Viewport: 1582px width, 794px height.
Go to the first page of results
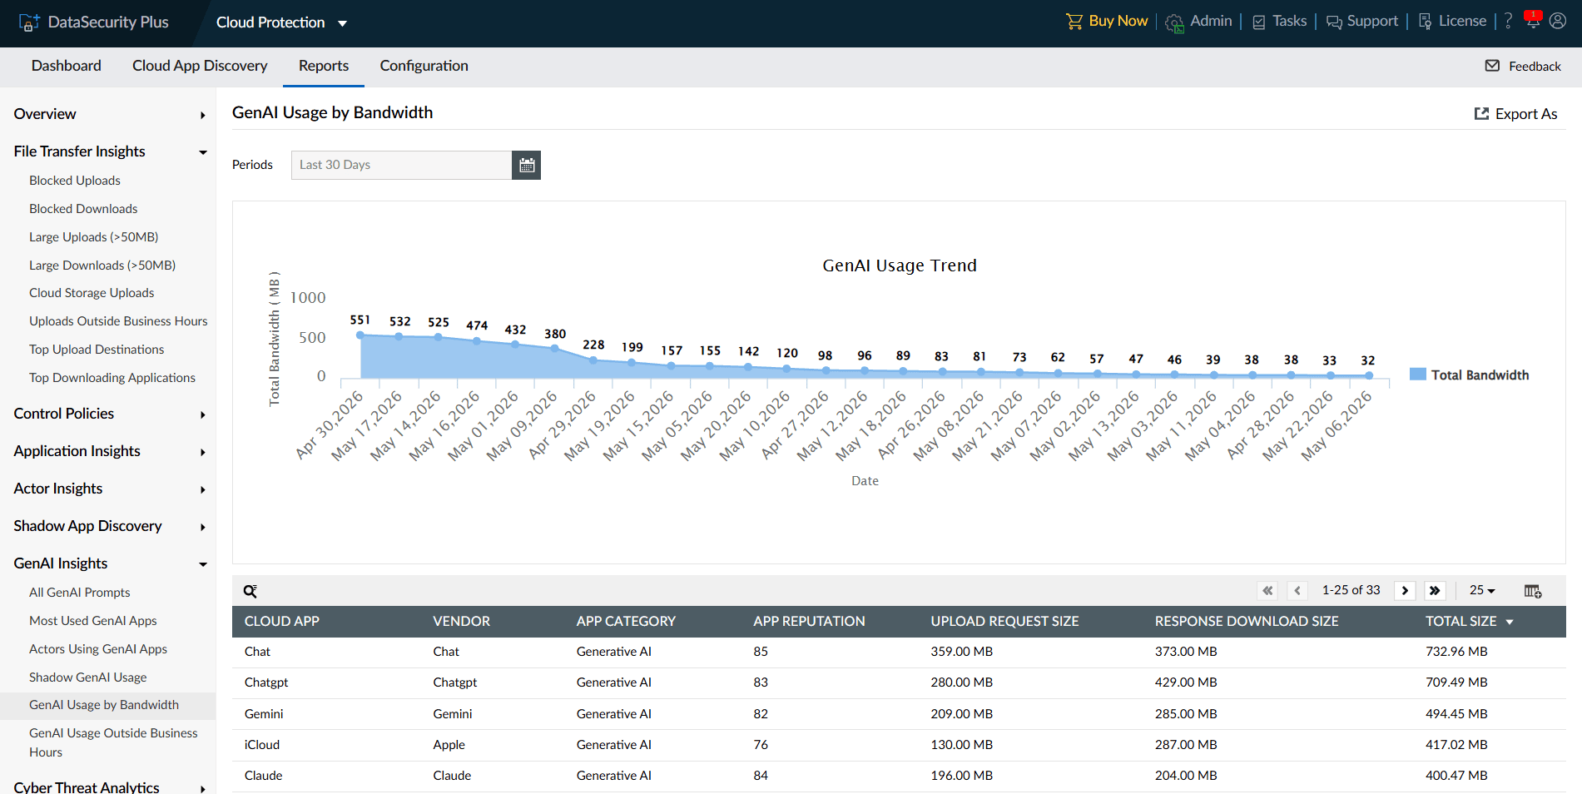[x=1267, y=590]
